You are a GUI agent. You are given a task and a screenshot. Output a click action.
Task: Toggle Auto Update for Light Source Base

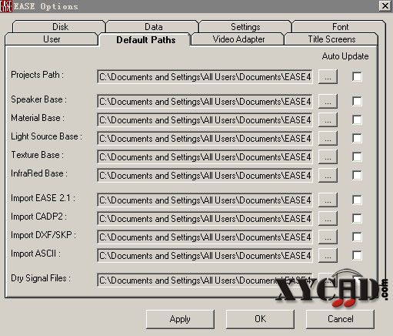click(x=357, y=138)
